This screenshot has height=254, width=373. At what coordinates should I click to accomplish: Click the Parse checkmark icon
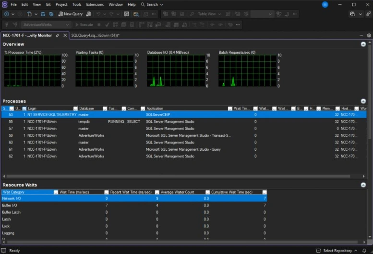coord(107,25)
